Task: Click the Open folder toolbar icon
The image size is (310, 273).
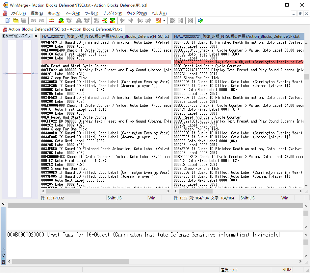Action: [x=16, y=21]
